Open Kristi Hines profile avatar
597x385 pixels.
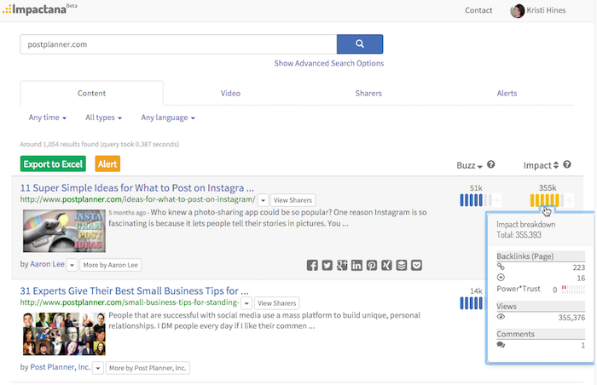(x=517, y=11)
